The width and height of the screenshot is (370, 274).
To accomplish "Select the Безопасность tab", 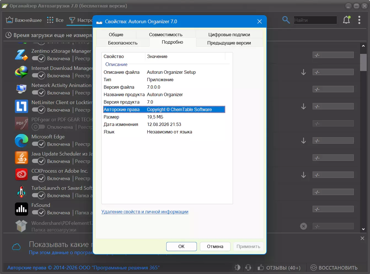I will 123,43.
